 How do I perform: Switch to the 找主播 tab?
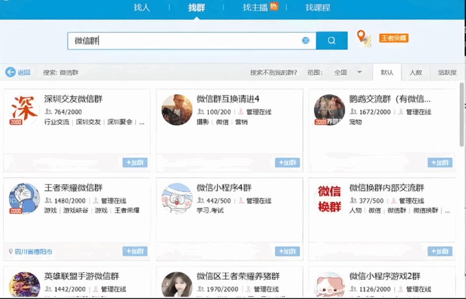click(x=255, y=8)
